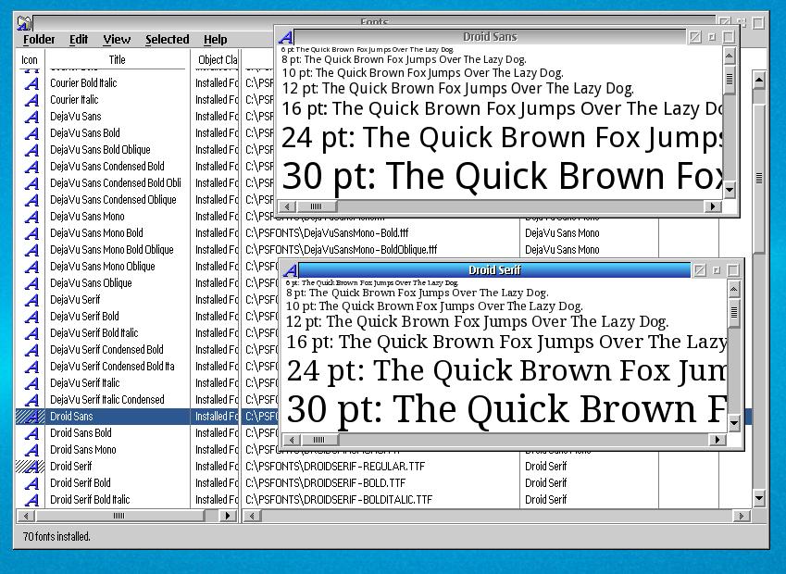This screenshot has width=786, height=574.
Task: Open the Droid Serif window system menu icon
Action: (x=290, y=270)
